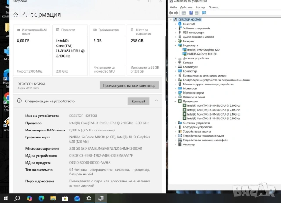
Task: Select the Батерии category icon
Action: 180,41
